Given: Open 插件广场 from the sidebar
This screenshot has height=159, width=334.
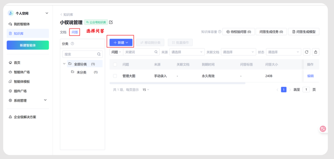Looking at the screenshot, I should pyautogui.click(x=20, y=91).
